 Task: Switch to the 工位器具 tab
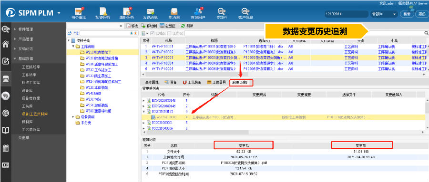tap(217, 82)
